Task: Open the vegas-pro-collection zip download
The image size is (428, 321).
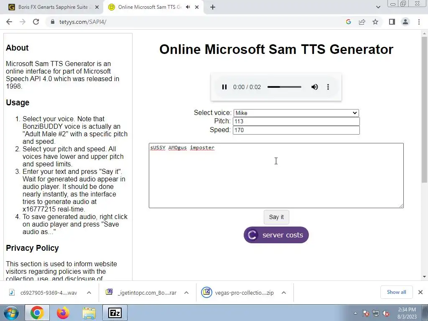Action: [x=238, y=293]
